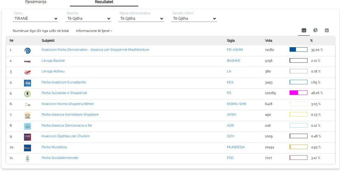Switch to bar chart view icon
Viewport: 340px width, 172px height.
(327, 30)
